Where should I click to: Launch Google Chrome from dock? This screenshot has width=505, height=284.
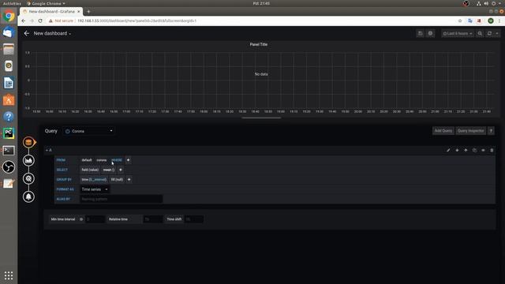[9, 16]
